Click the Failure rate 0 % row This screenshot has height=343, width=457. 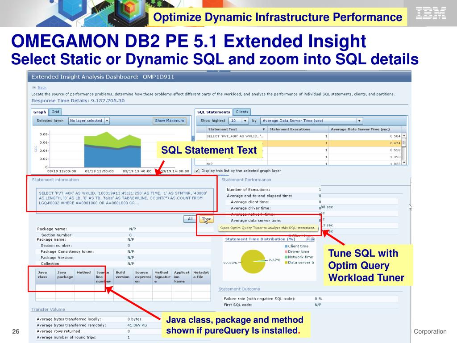pyautogui.click(x=311, y=299)
